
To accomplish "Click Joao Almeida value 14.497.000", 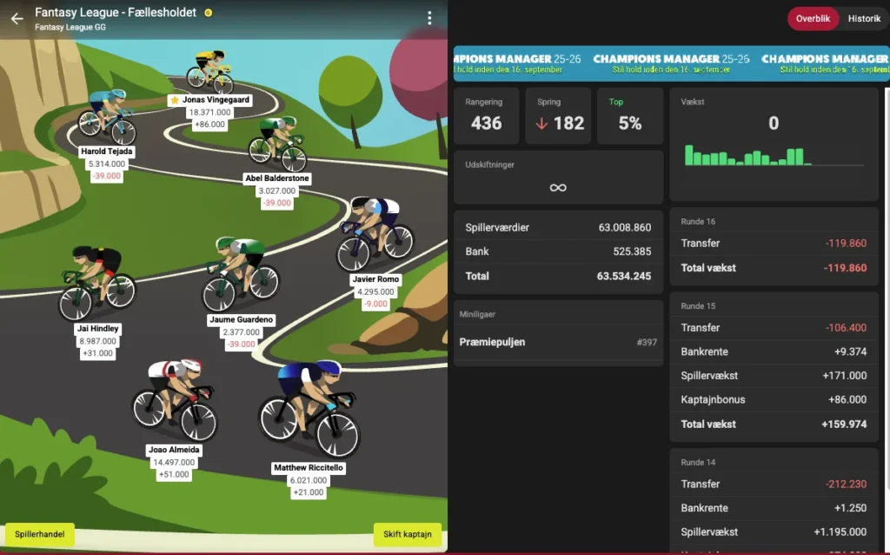I will pyautogui.click(x=174, y=463).
